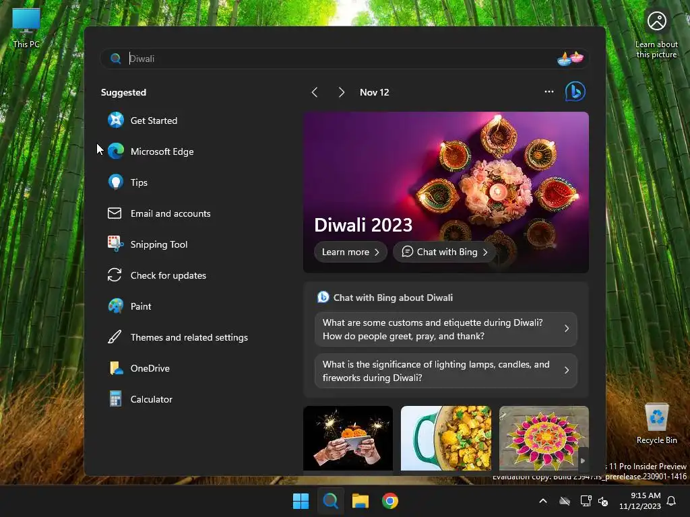Image resolution: width=690 pixels, height=517 pixels.
Task: Open This PC desktop icon
Action: [26, 27]
